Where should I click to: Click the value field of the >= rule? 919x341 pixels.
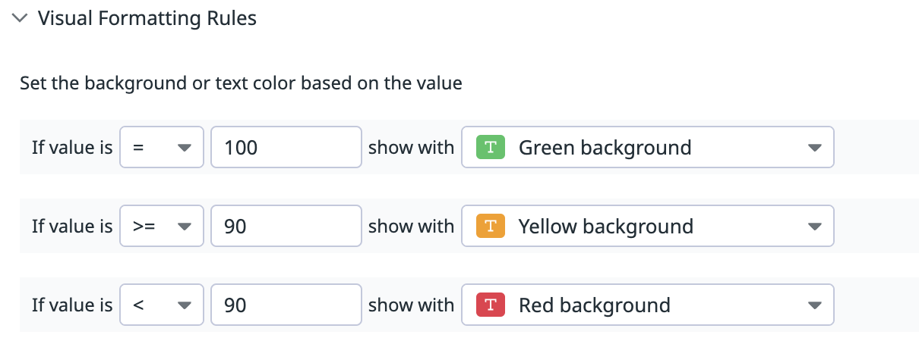(x=286, y=226)
